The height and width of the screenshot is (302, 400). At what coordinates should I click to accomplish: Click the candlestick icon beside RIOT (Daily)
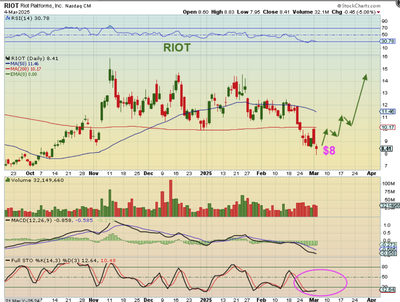(8, 58)
